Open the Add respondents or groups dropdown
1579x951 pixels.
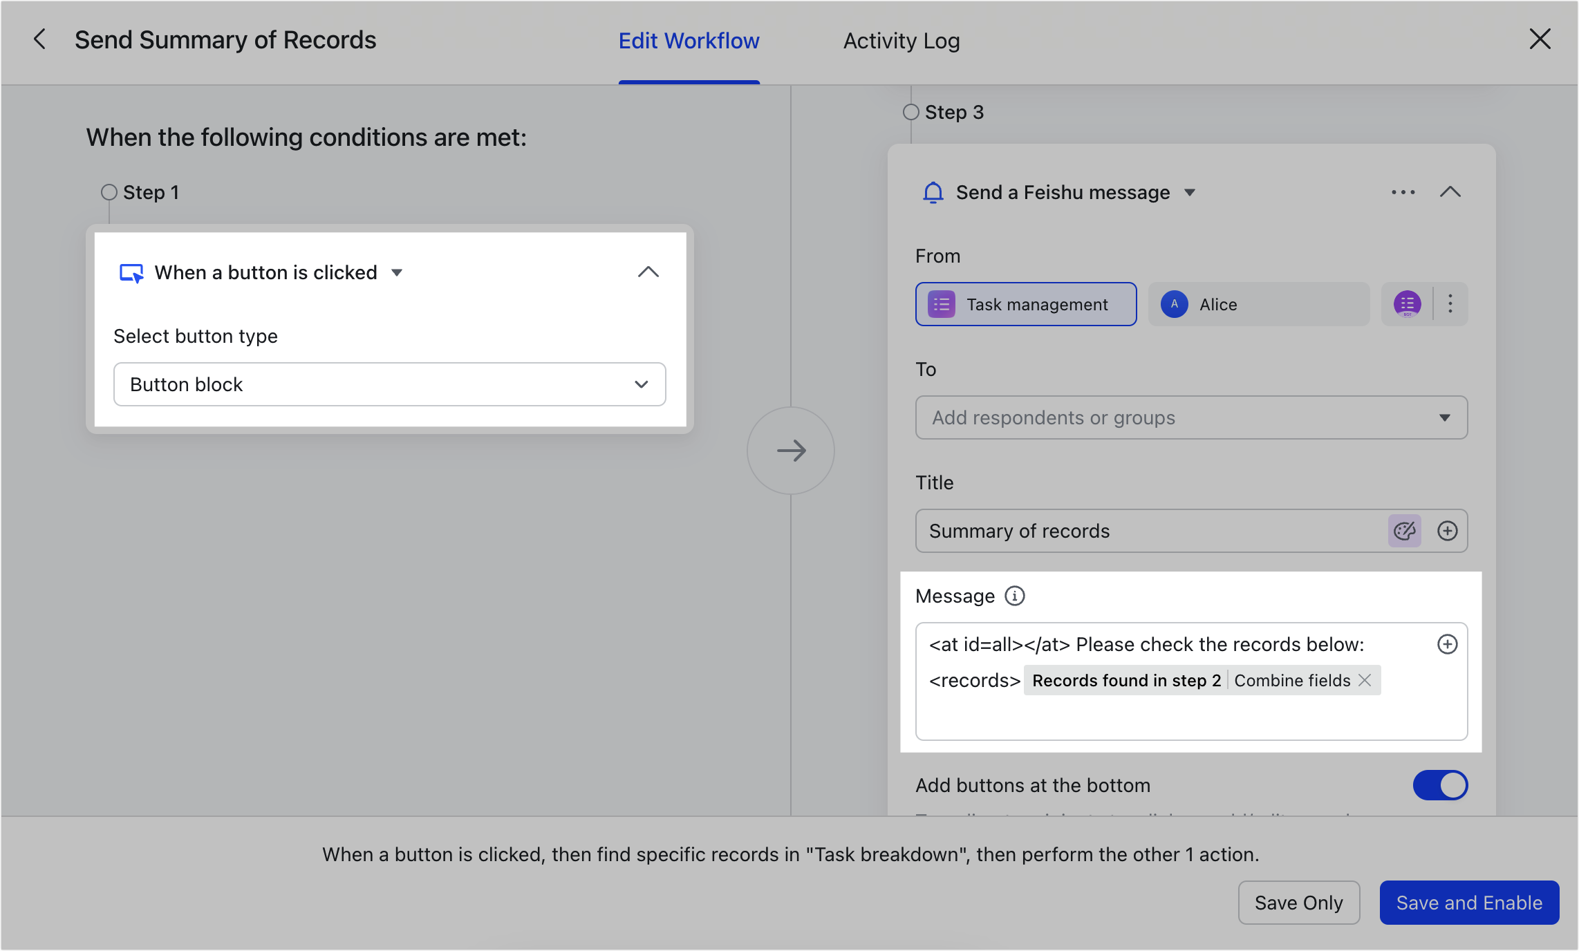coord(1445,417)
